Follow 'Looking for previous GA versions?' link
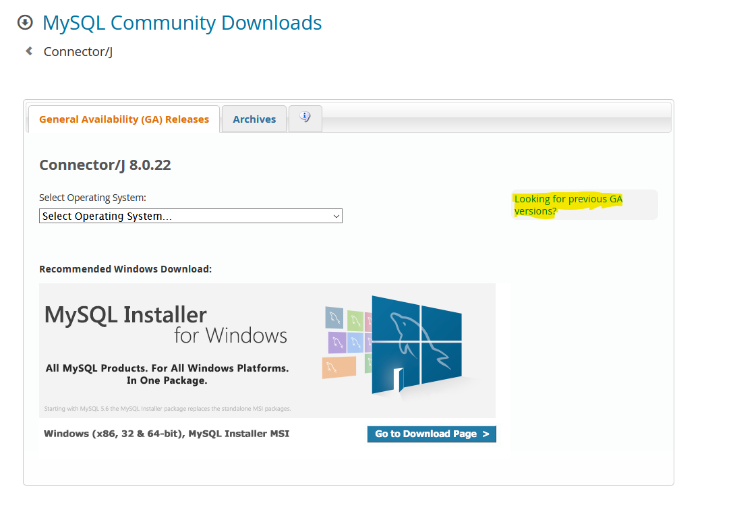The height and width of the screenshot is (520, 733). coord(568,205)
